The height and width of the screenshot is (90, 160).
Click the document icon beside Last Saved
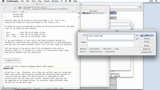[20, 8]
